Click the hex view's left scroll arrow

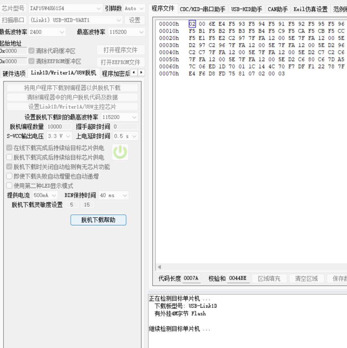pyautogui.click(x=160, y=267)
